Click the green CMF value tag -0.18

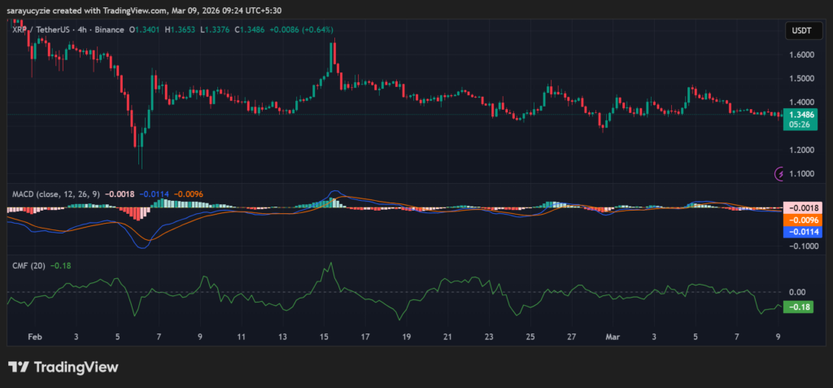[800, 307]
